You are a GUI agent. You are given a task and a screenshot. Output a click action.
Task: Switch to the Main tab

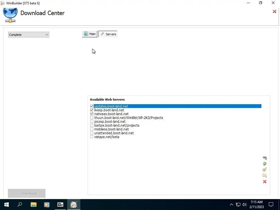pyautogui.click(x=90, y=34)
